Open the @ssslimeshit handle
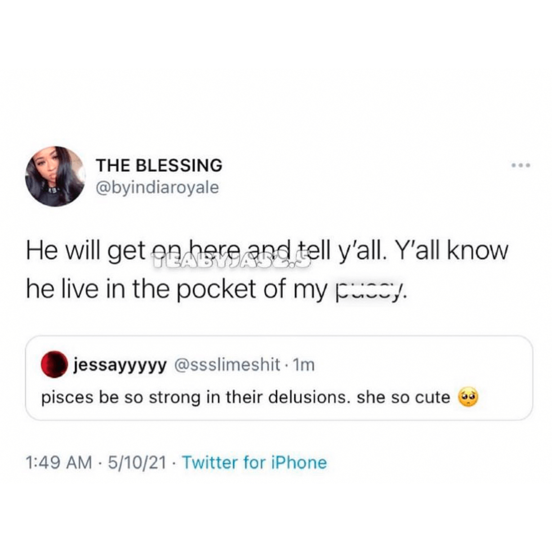Viewport: 552px width, 552px height. [x=227, y=365]
